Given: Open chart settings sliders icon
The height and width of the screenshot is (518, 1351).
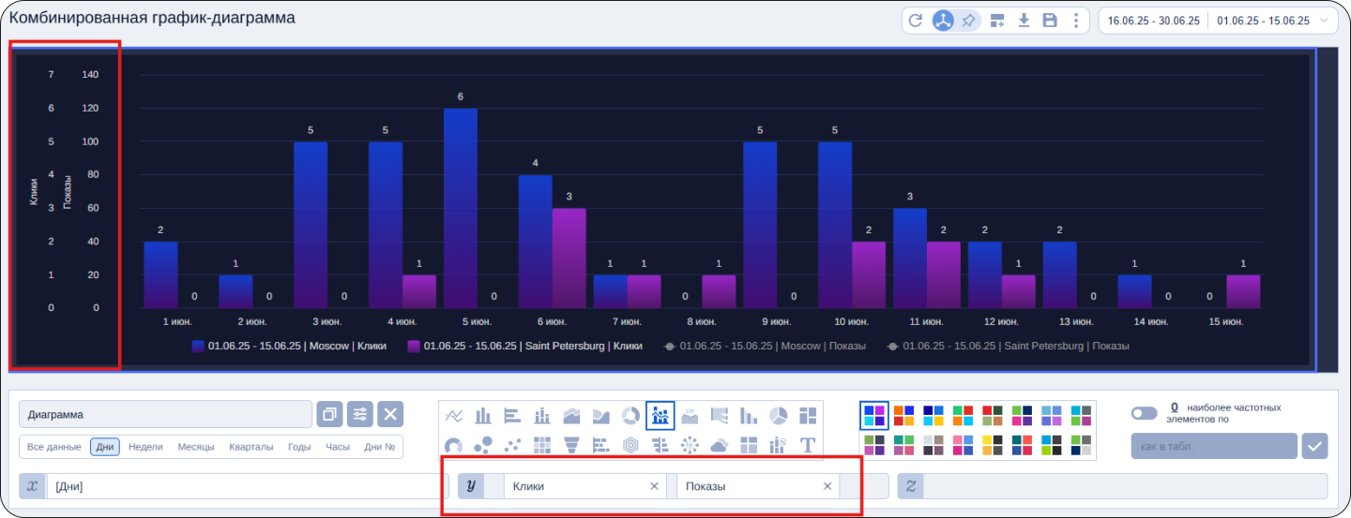Looking at the screenshot, I should tap(360, 414).
